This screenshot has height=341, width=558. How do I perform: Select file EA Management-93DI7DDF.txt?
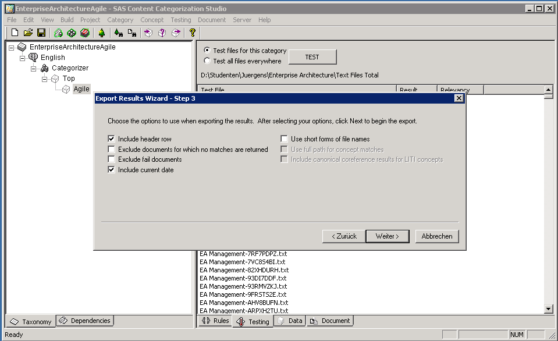click(x=243, y=278)
